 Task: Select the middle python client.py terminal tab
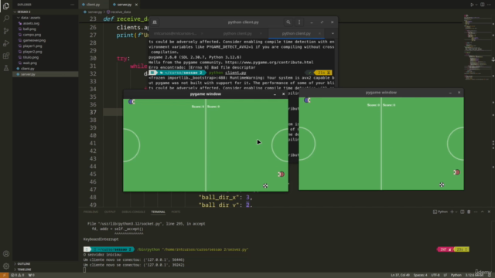point(237,33)
